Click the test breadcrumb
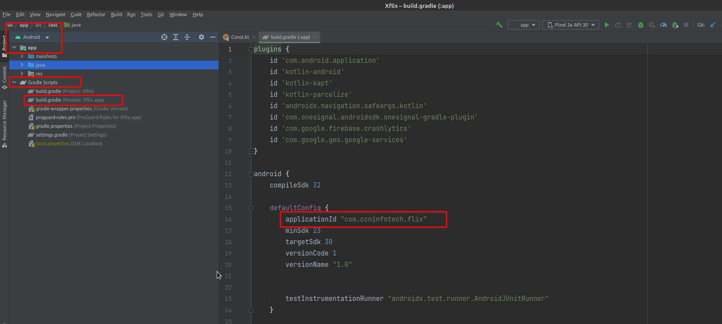The image size is (722, 324). (x=53, y=25)
